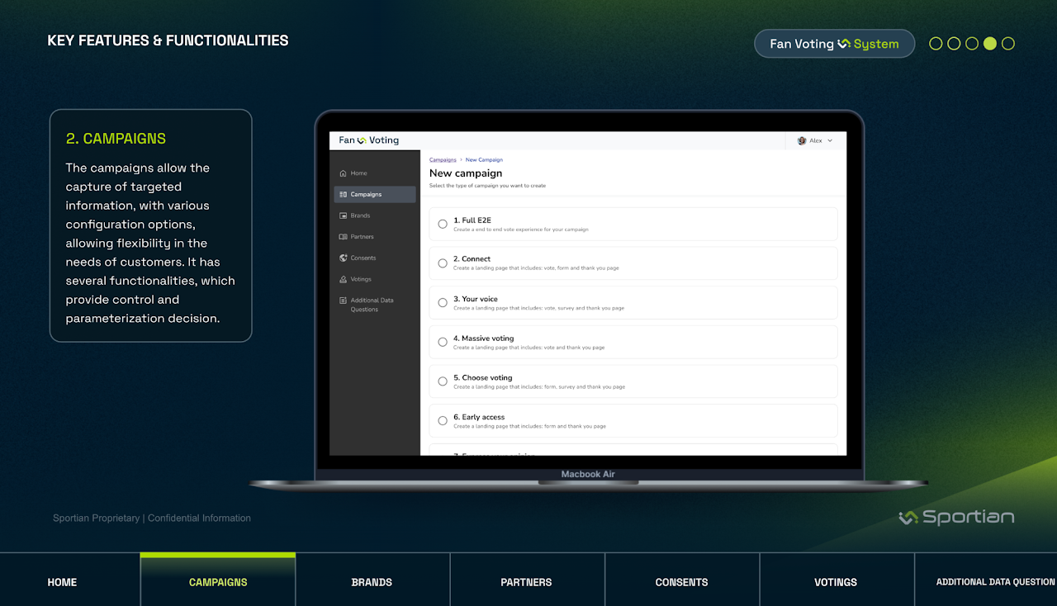The height and width of the screenshot is (606, 1057).
Task: Click the Campaigns breadcrumb link
Action: tap(443, 160)
